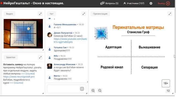Screen dimensions: 176x99
Task: Click the video stream thumbnail
Action: coord(23,34)
